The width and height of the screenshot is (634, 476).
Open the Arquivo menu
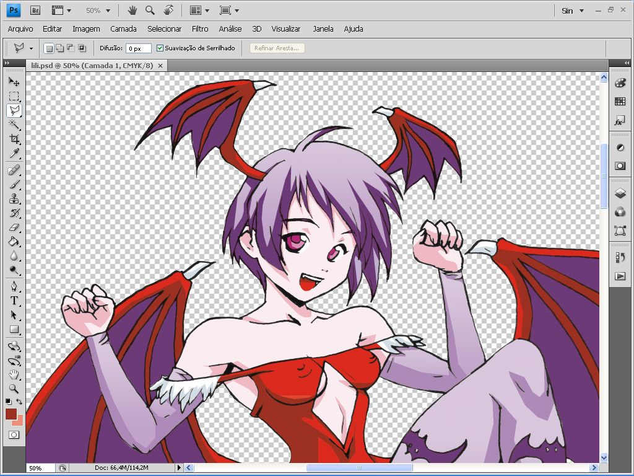pos(20,29)
